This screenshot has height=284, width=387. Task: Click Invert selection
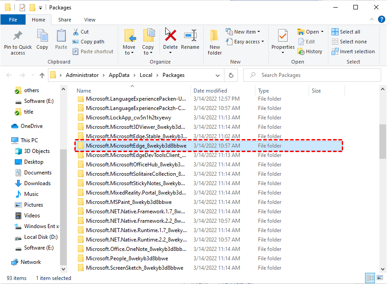pyautogui.click(x=353, y=51)
